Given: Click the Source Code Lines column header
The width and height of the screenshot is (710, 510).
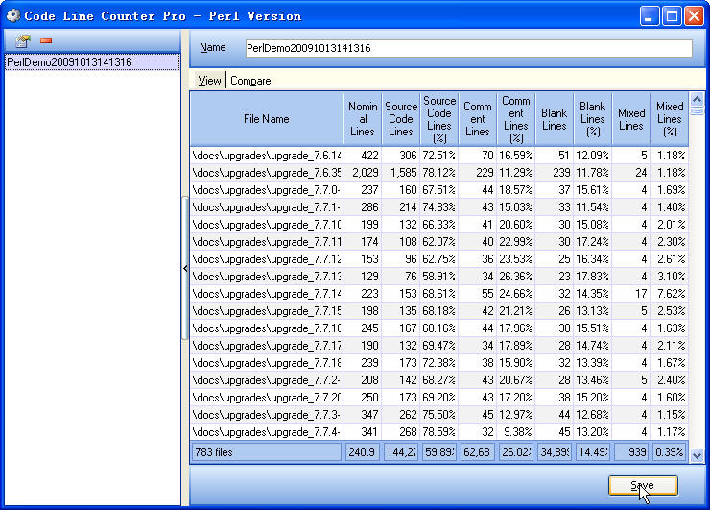Looking at the screenshot, I should coord(401,119).
